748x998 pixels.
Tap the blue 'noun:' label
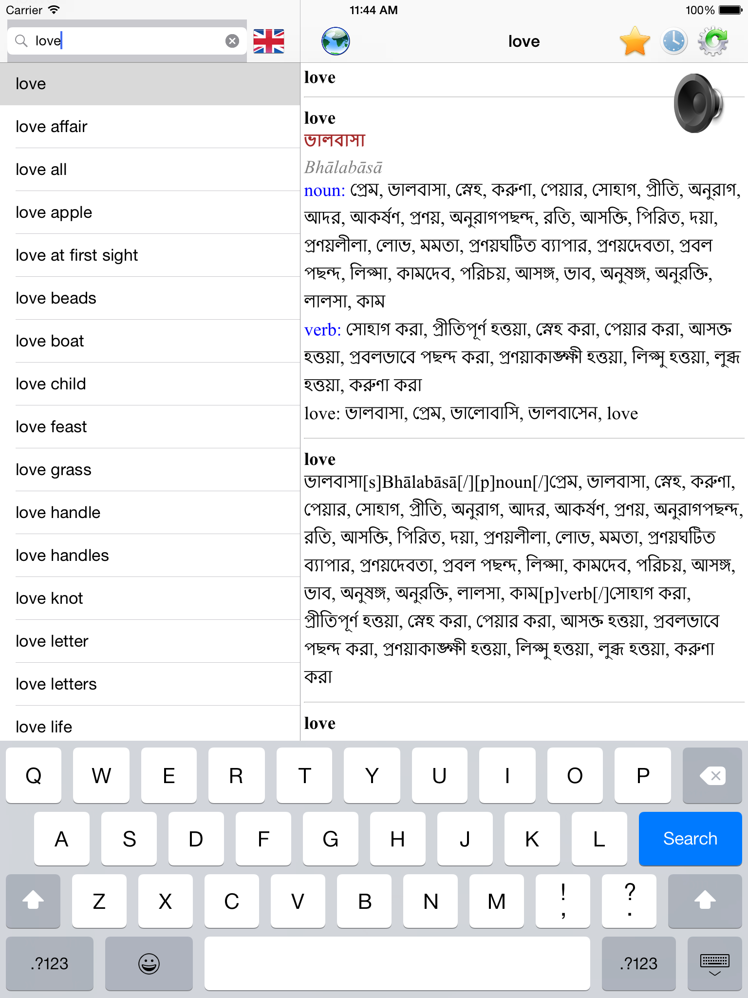pyautogui.click(x=324, y=190)
